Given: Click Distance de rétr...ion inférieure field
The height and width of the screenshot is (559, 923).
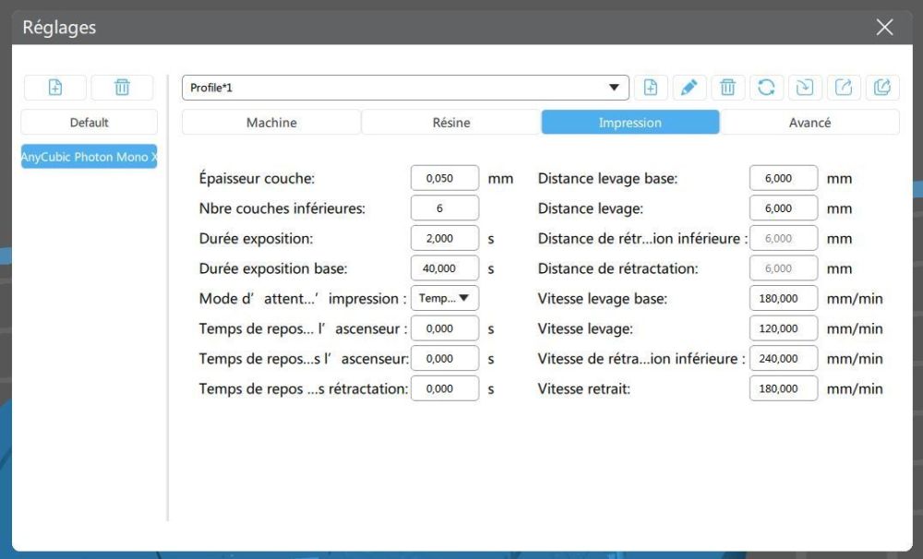Looking at the screenshot, I should tap(784, 238).
